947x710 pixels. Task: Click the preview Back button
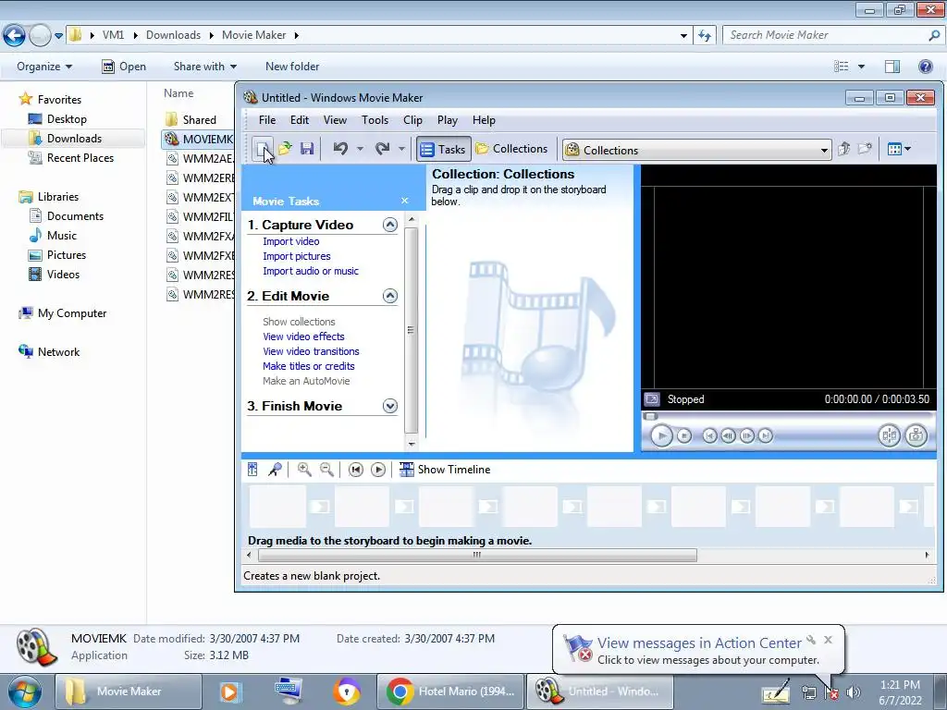pos(709,435)
